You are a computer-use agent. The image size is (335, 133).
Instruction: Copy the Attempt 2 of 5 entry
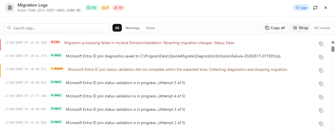[x=321, y=124]
